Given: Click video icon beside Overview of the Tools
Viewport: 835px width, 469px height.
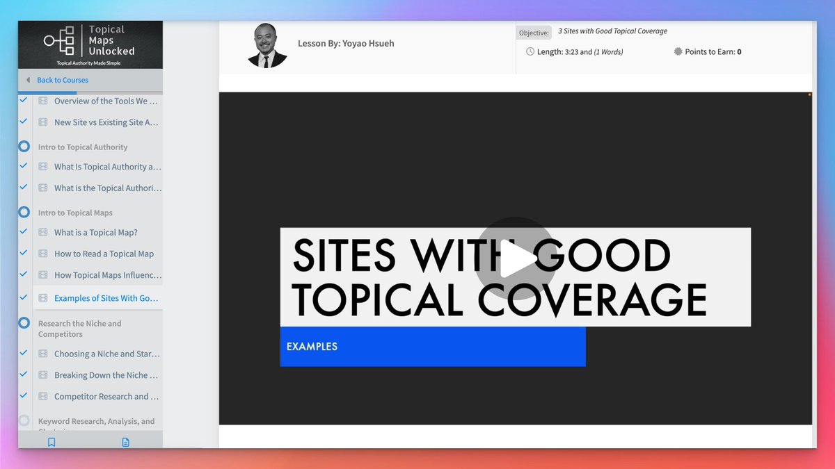Looking at the screenshot, I should click(x=43, y=101).
